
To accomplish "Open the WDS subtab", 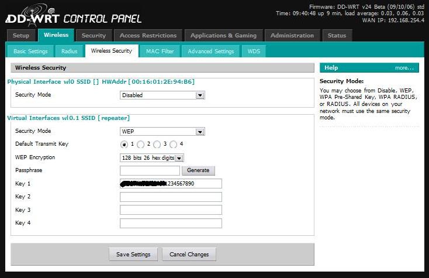I will tap(254, 52).
